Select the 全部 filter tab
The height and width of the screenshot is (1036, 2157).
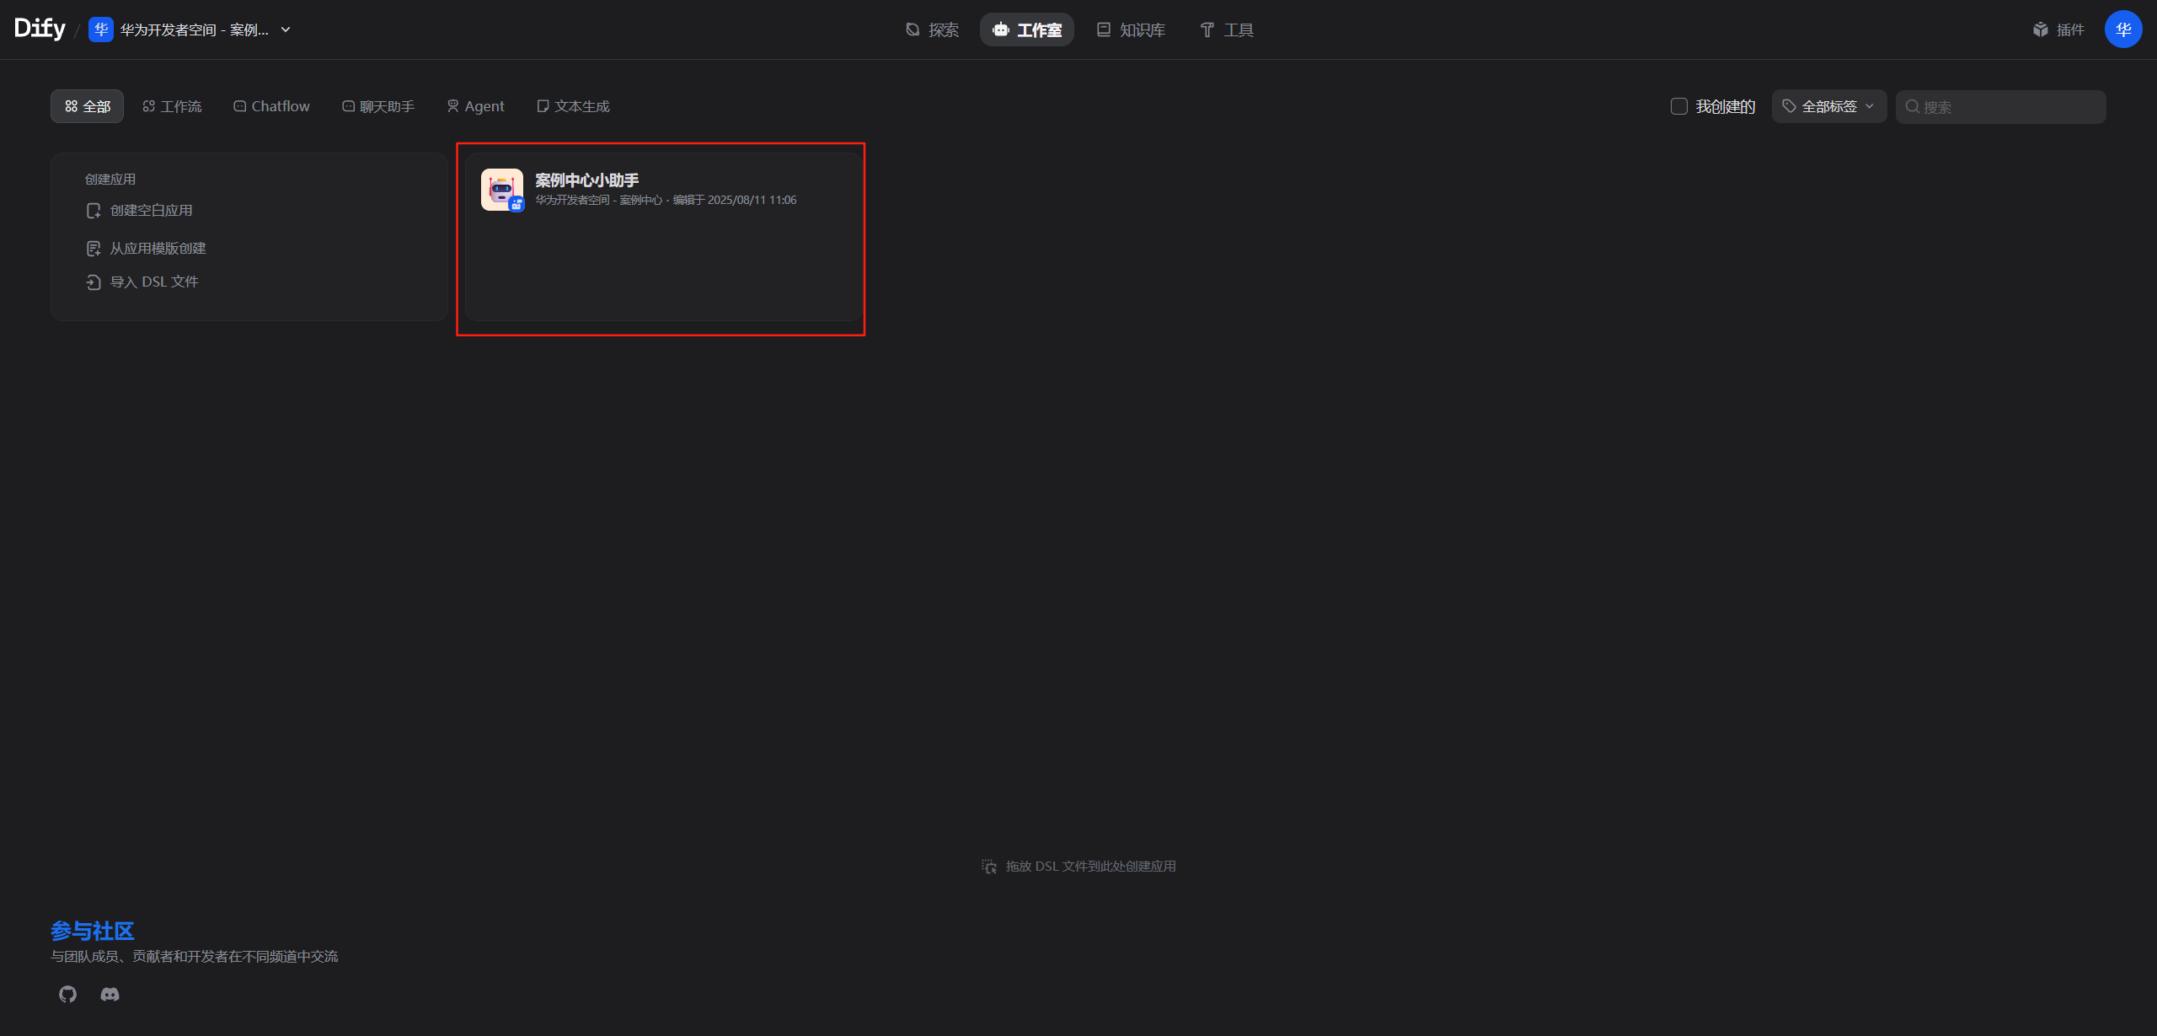(87, 106)
